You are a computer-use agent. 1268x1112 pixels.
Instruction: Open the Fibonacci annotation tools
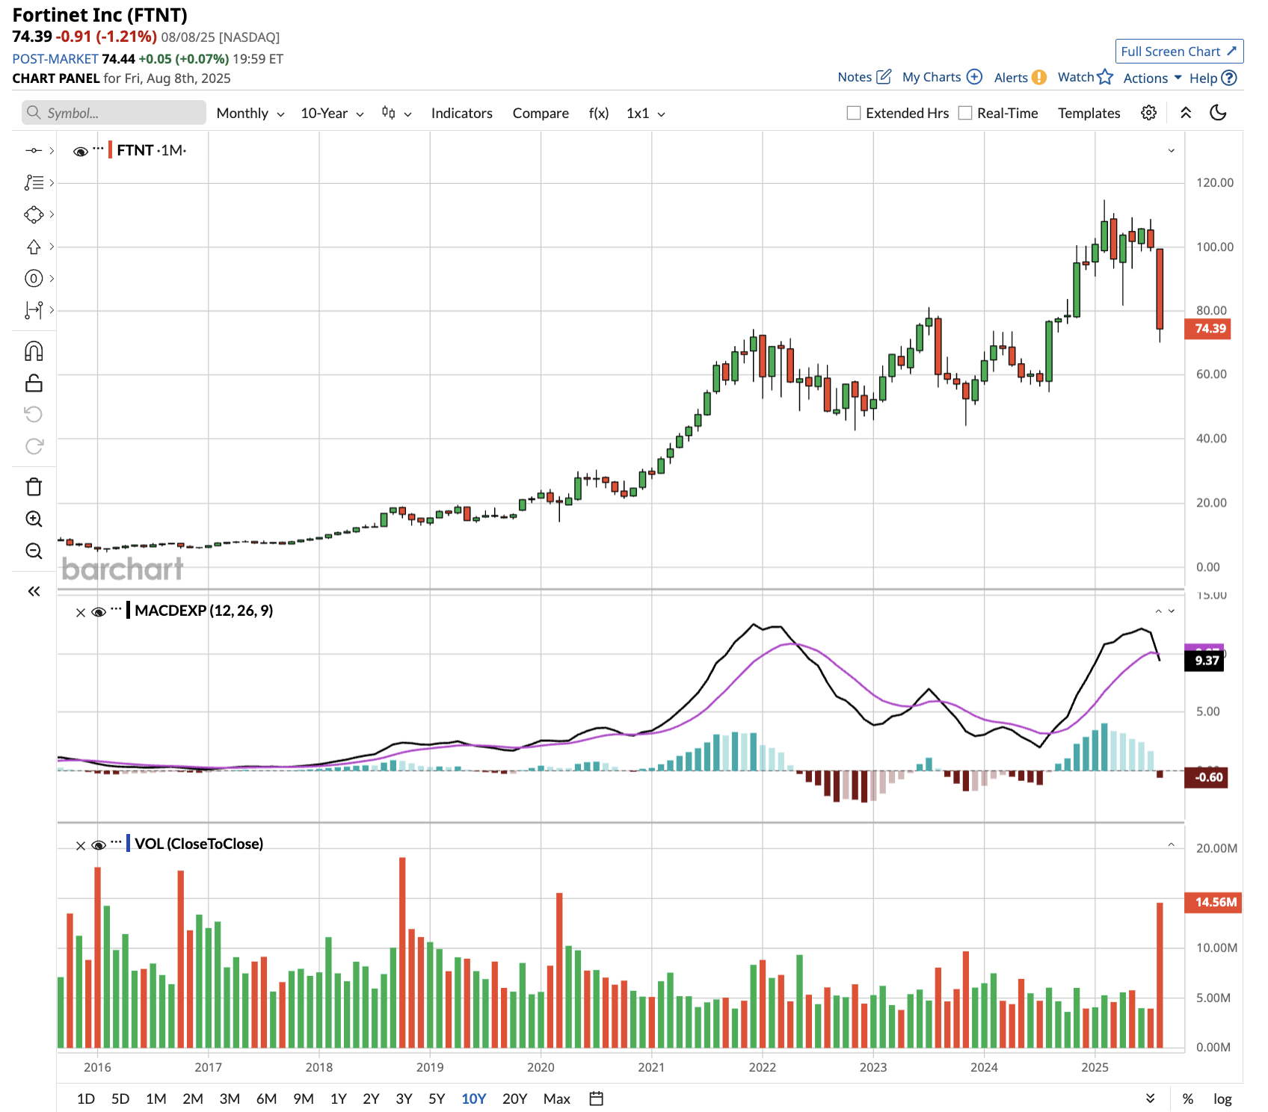[34, 182]
